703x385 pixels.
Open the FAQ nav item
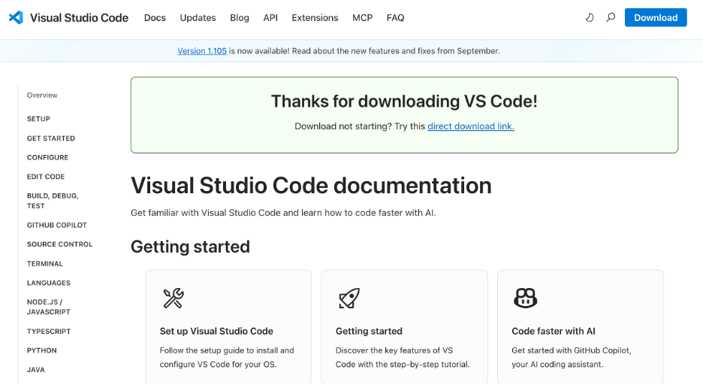[395, 17]
